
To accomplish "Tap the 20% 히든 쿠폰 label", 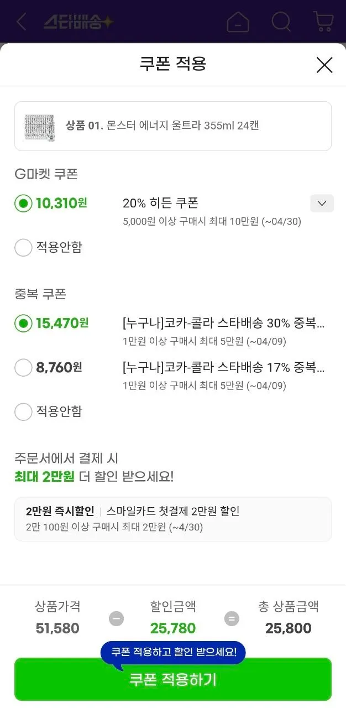I will 160,203.
